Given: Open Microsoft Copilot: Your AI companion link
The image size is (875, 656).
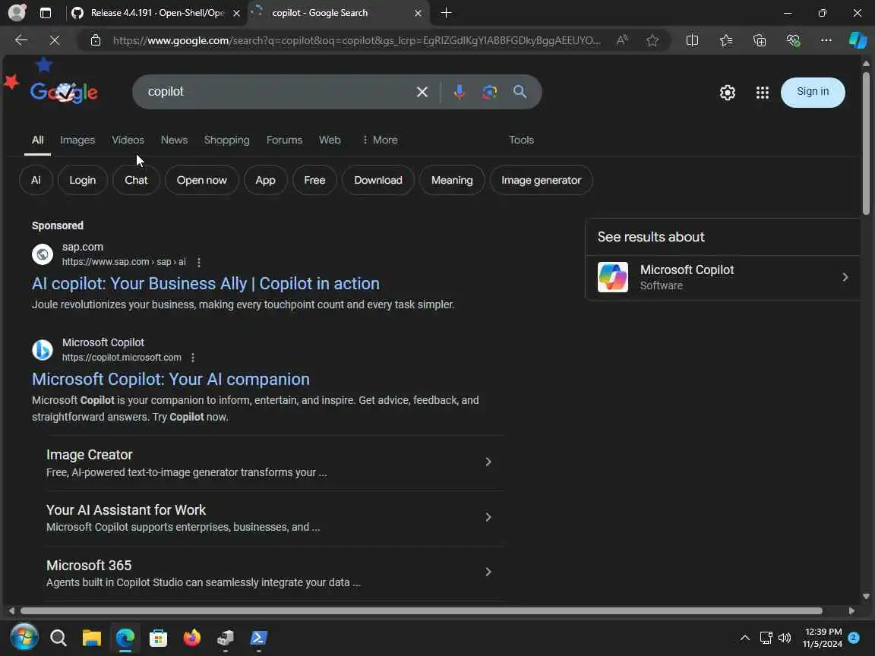Looking at the screenshot, I should 171,380.
